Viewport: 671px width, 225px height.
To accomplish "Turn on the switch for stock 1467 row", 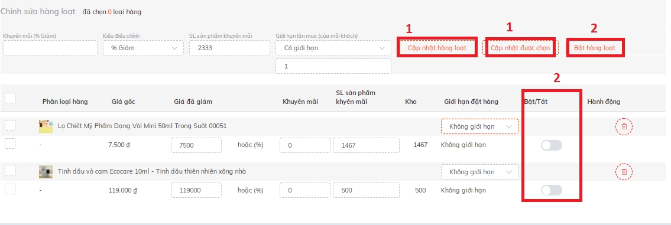I will click(551, 145).
